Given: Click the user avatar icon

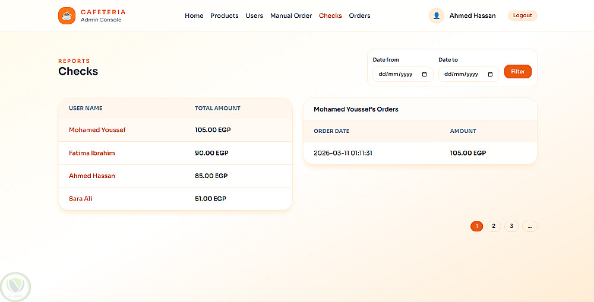Looking at the screenshot, I should click(x=437, y=15).
